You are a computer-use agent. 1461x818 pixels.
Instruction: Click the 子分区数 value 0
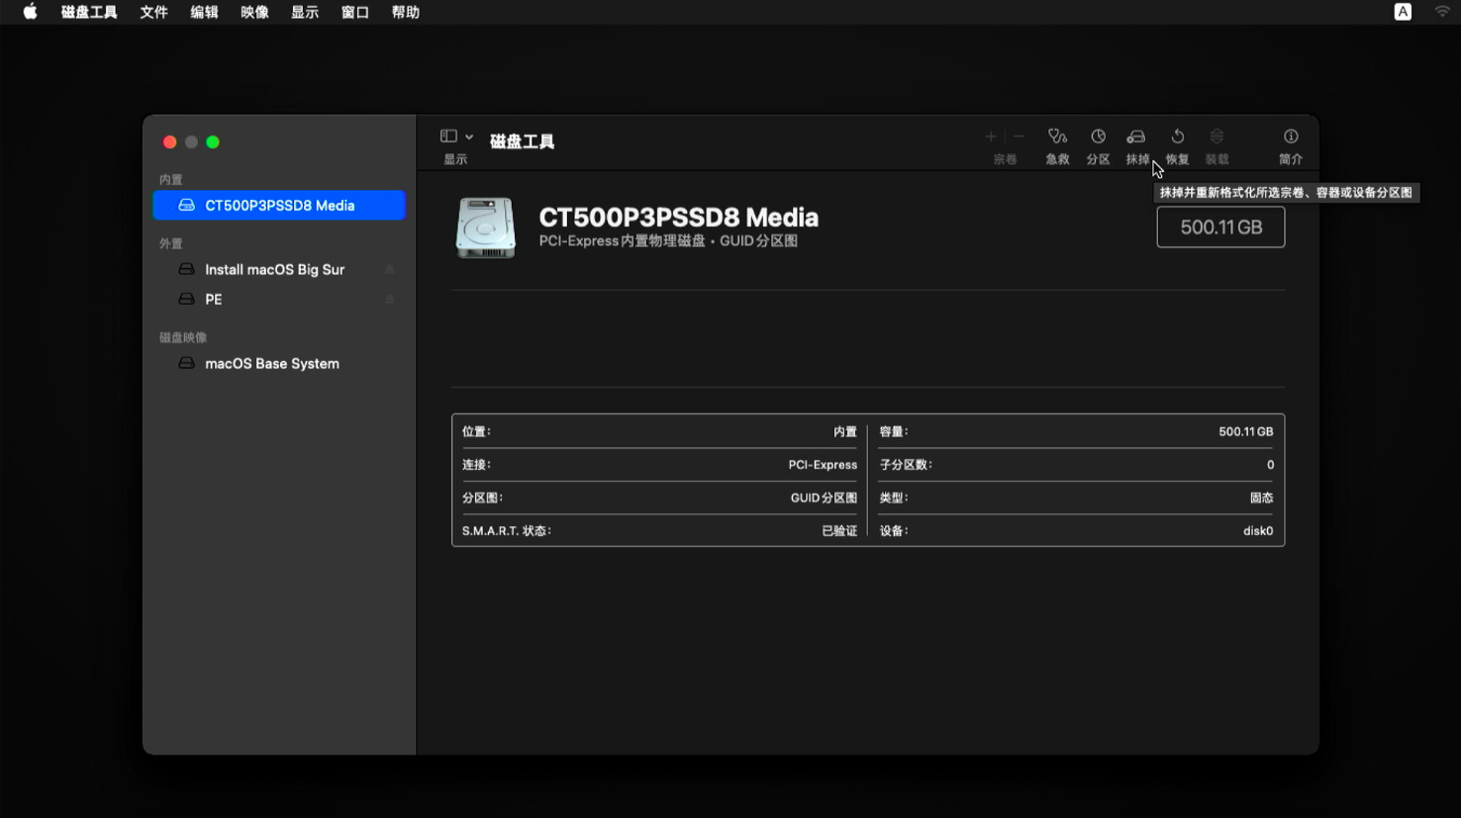coord(1270,465)
